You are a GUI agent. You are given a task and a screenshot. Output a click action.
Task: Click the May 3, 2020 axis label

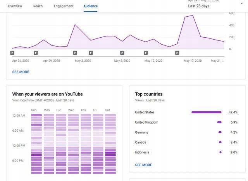pyautogui.click(x=83, y=61)
